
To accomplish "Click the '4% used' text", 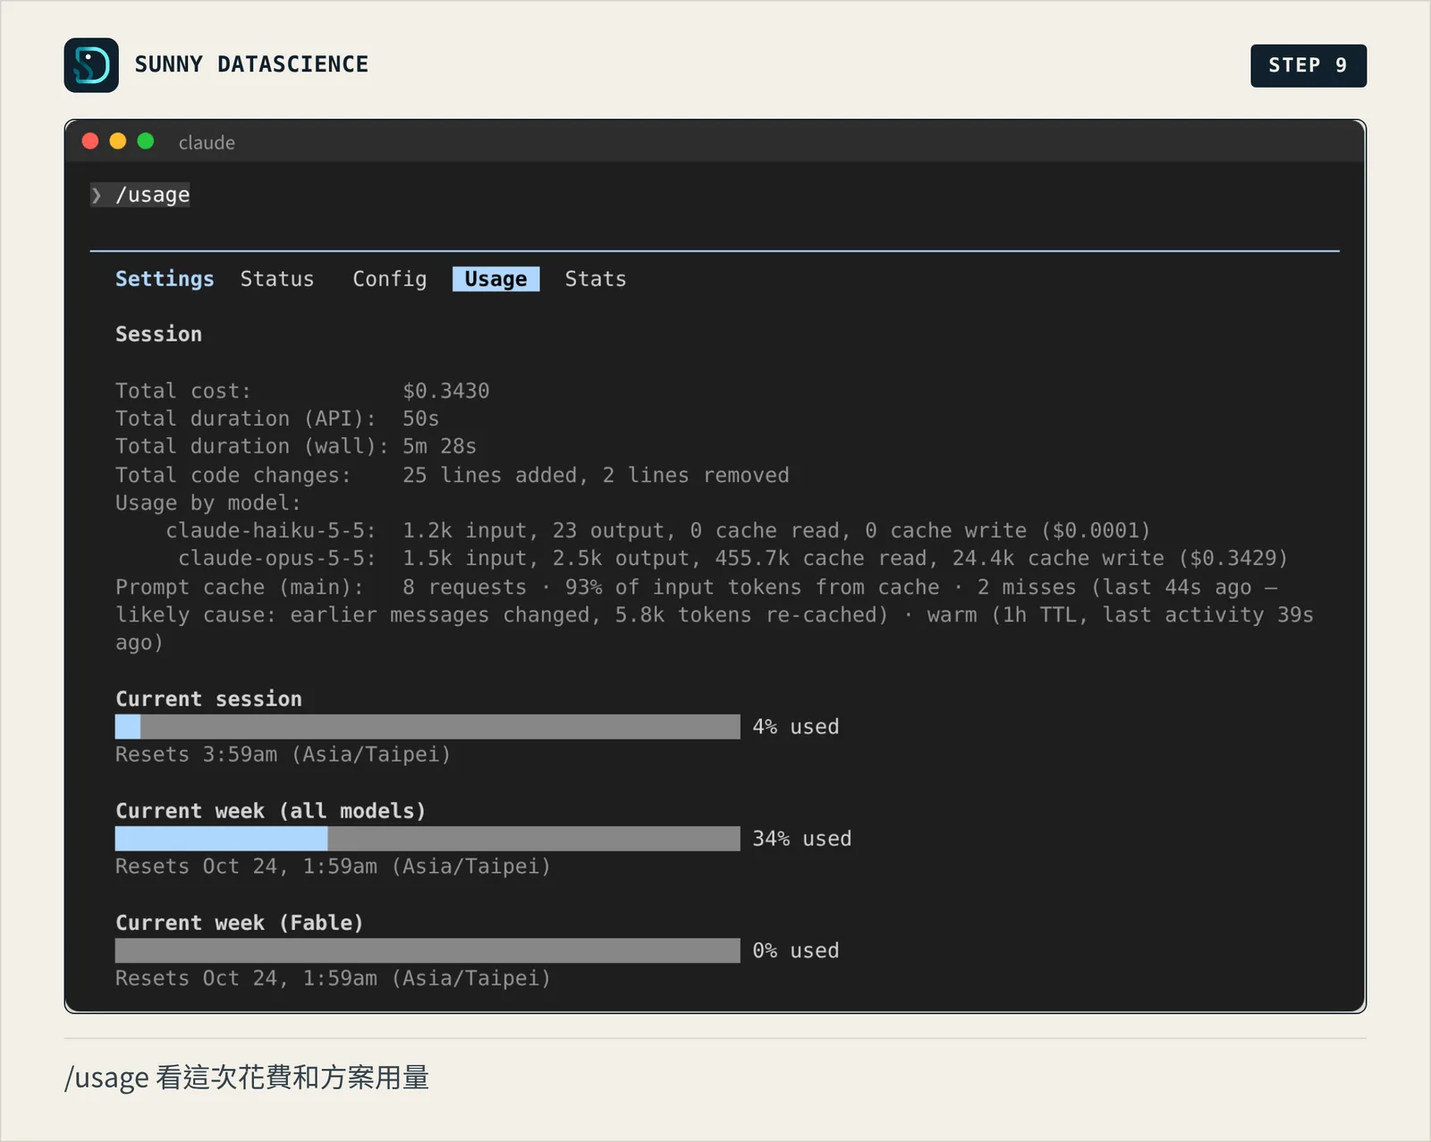I will coord(796,726).
